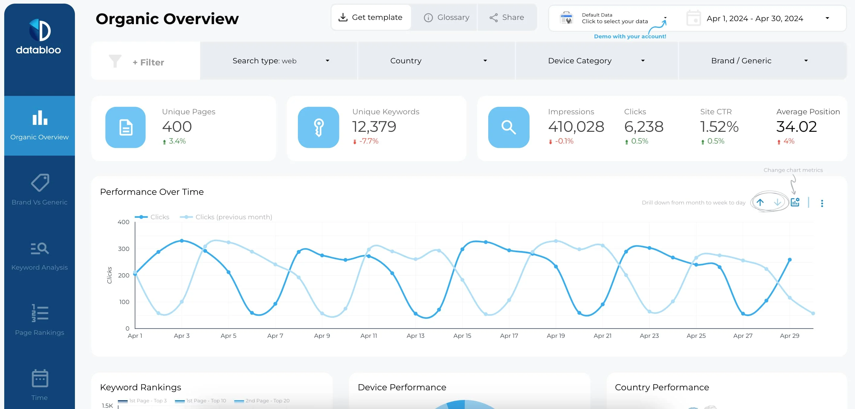The image size is (855, 409).
Task: Click the drill down arrow icon
Action: pyautogui.click(x=777, y=202)
